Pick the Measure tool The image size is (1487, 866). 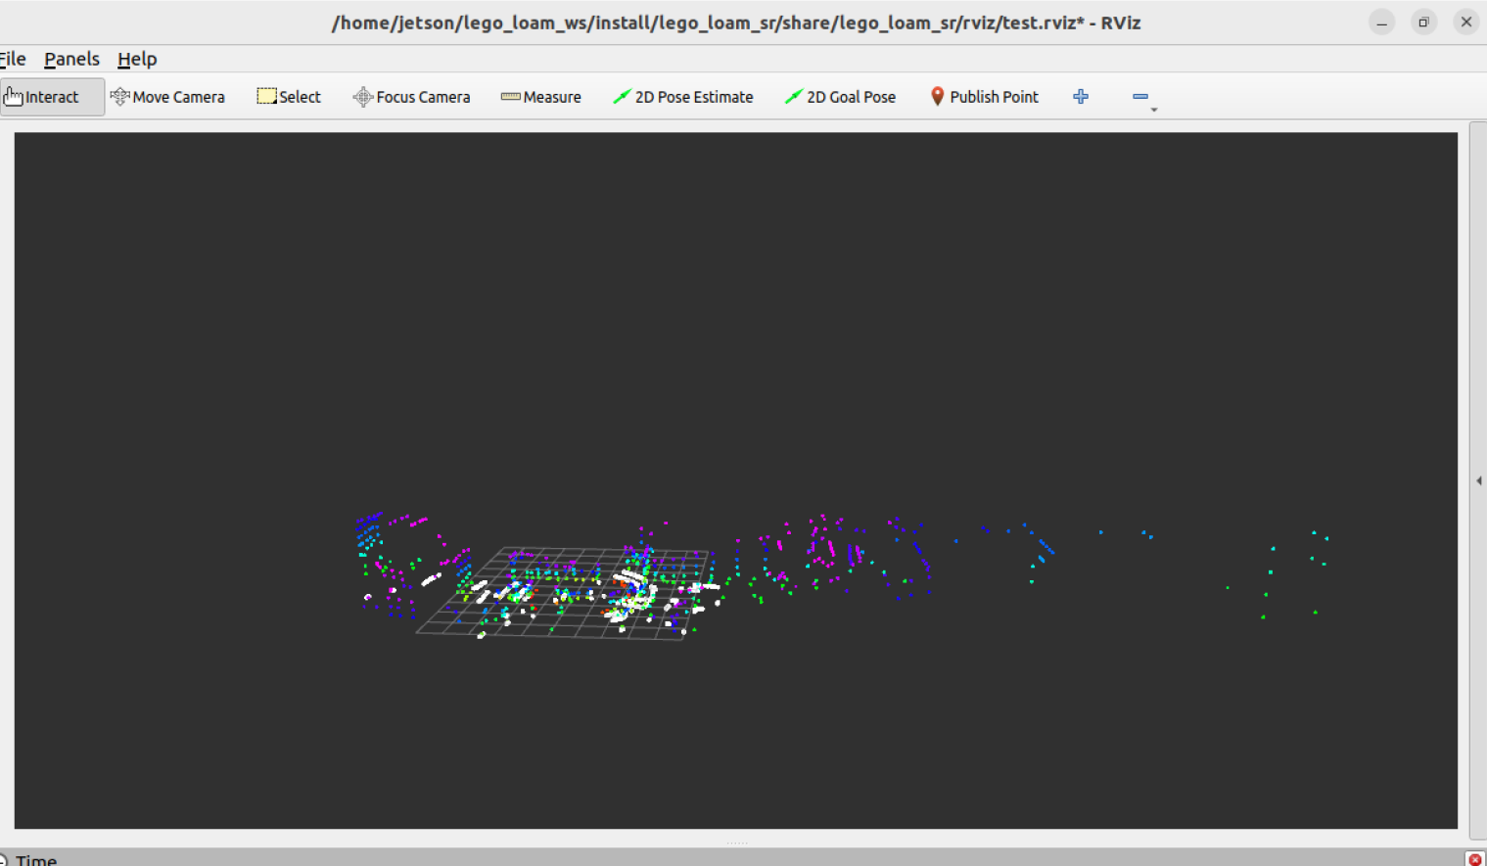(541, 97)
